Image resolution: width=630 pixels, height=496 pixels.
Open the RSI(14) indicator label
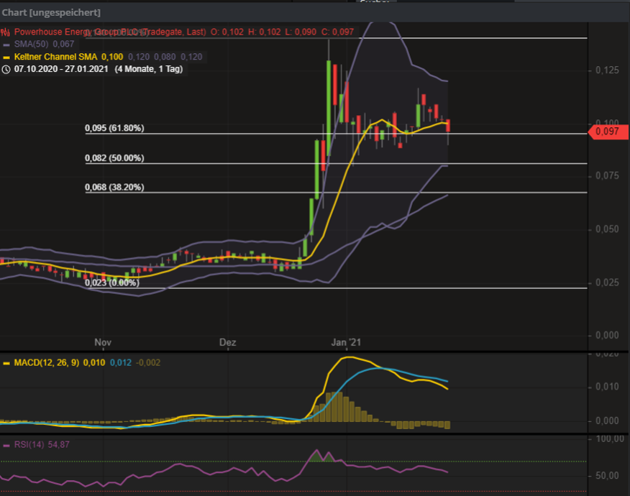(x=29, y=445)
